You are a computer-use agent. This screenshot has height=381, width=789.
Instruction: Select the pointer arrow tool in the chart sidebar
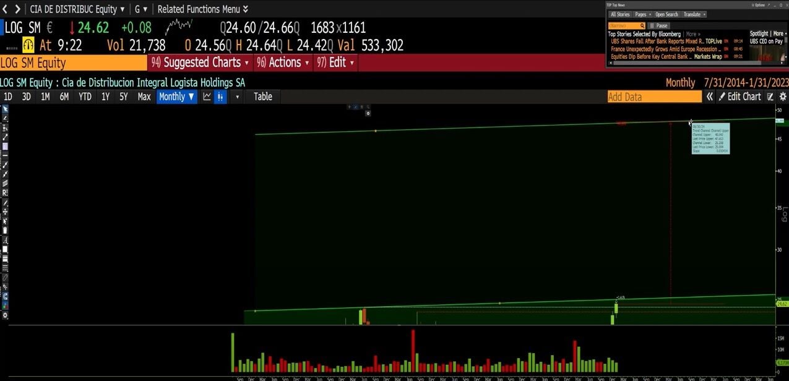pos(5,108)
